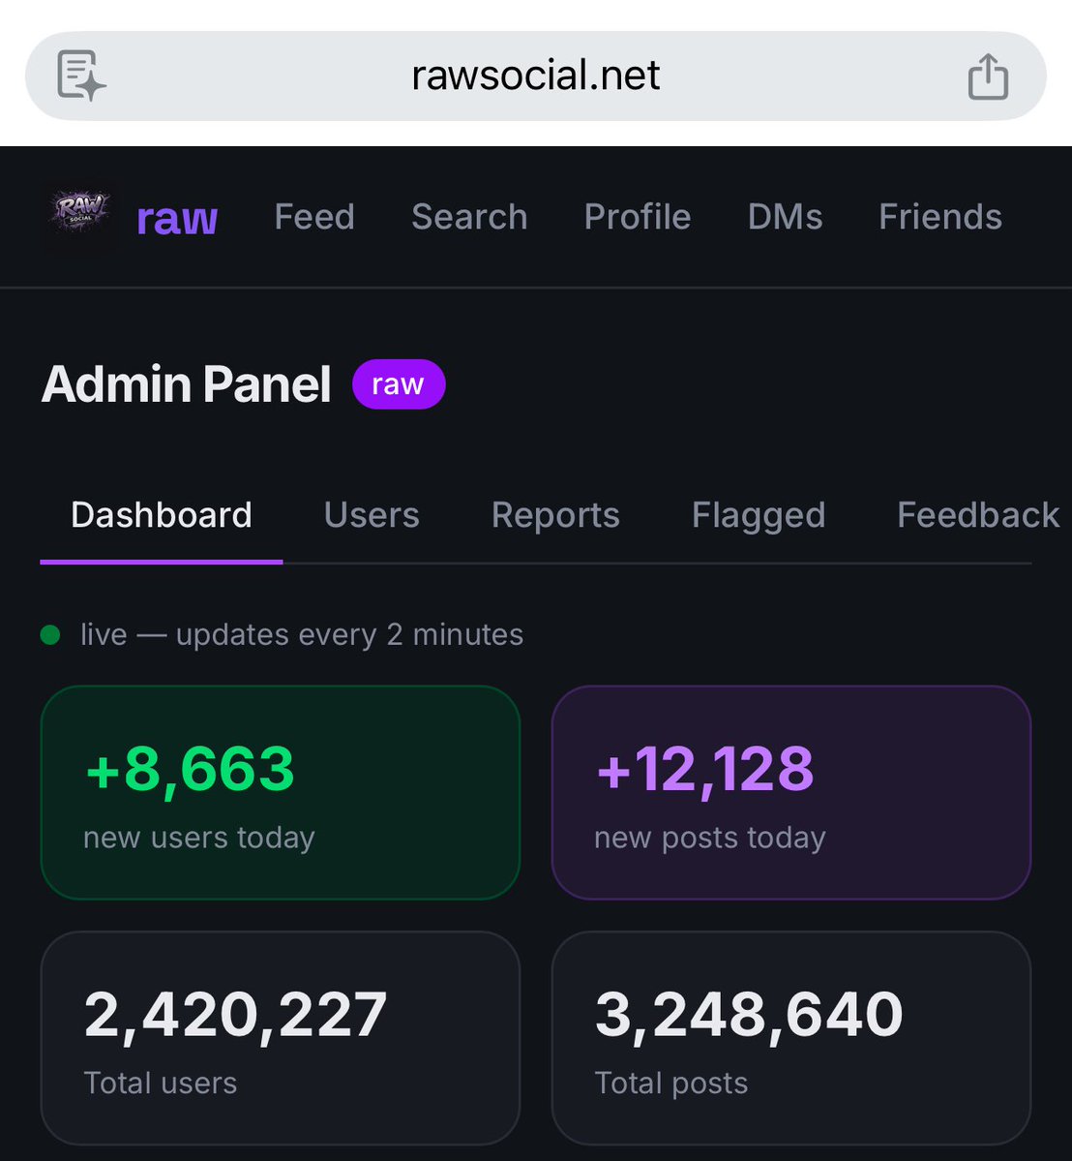This screenshot has height=1161, width=1072.
Task: Click the 'new users today' label
Action: [x=199, y=839]
